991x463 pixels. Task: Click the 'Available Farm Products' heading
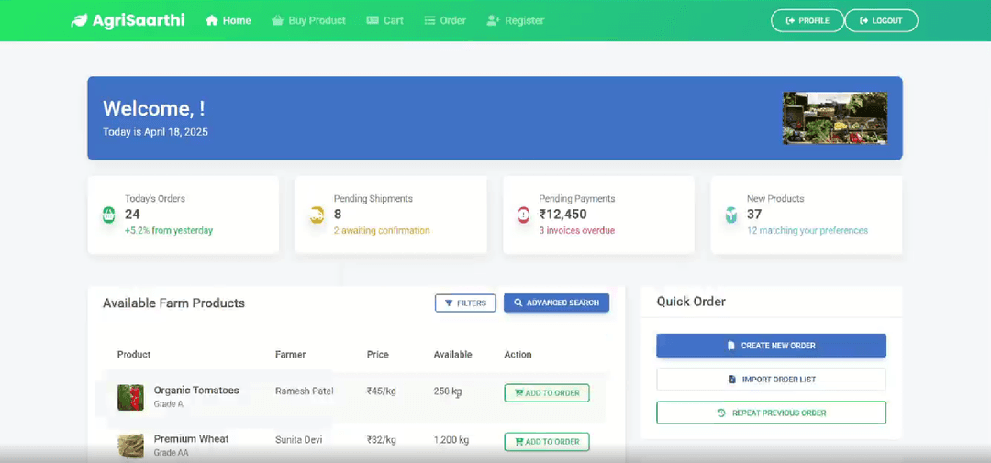click(x=173, y=303)
